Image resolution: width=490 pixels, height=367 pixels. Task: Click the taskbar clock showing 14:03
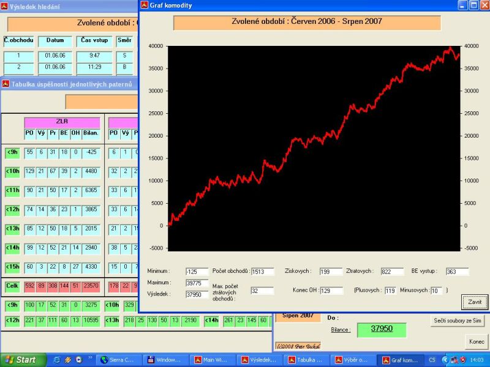click(477, 360)
